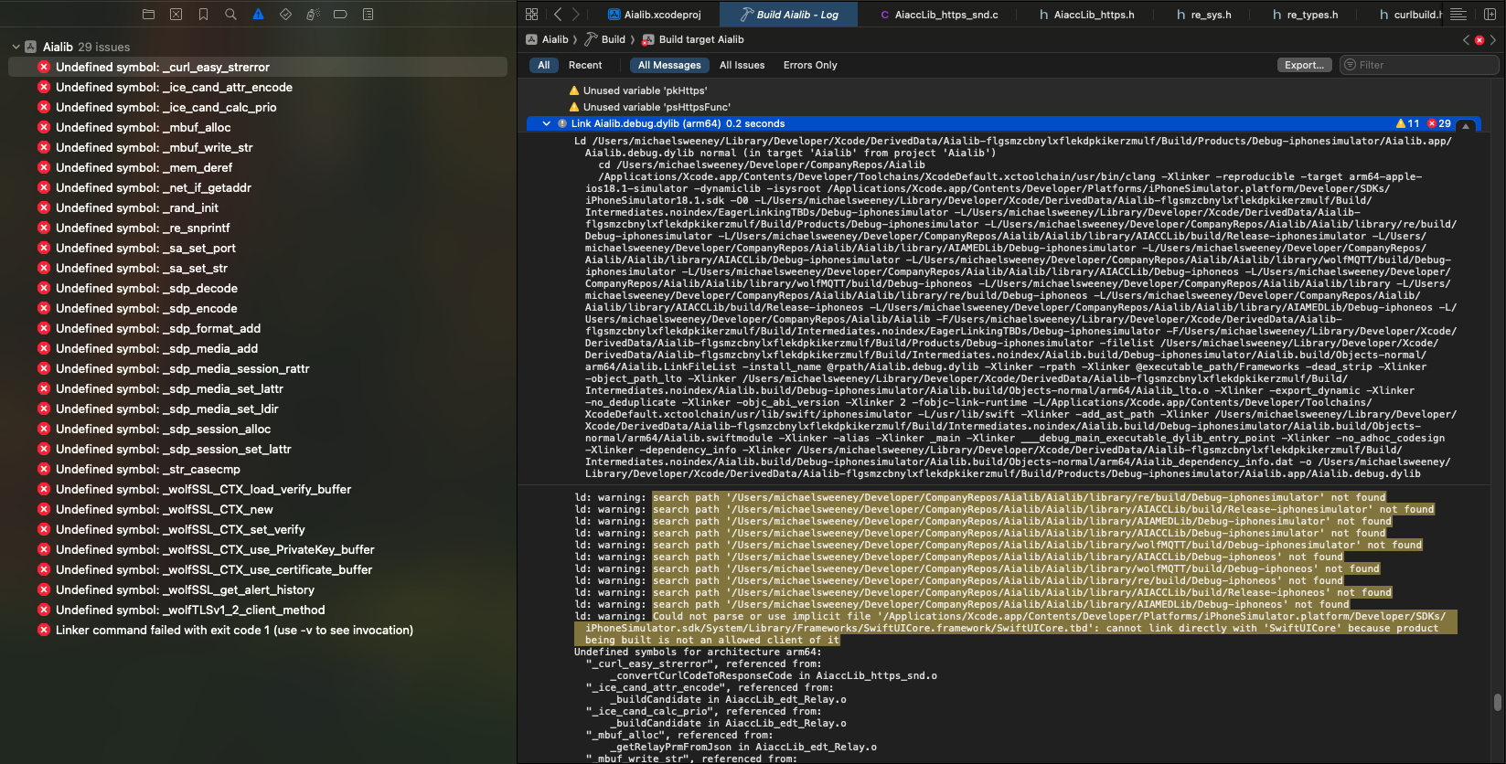Click the warning count 11 badge
Viewport: 1506px width, 764px height.
(1408, 123)
